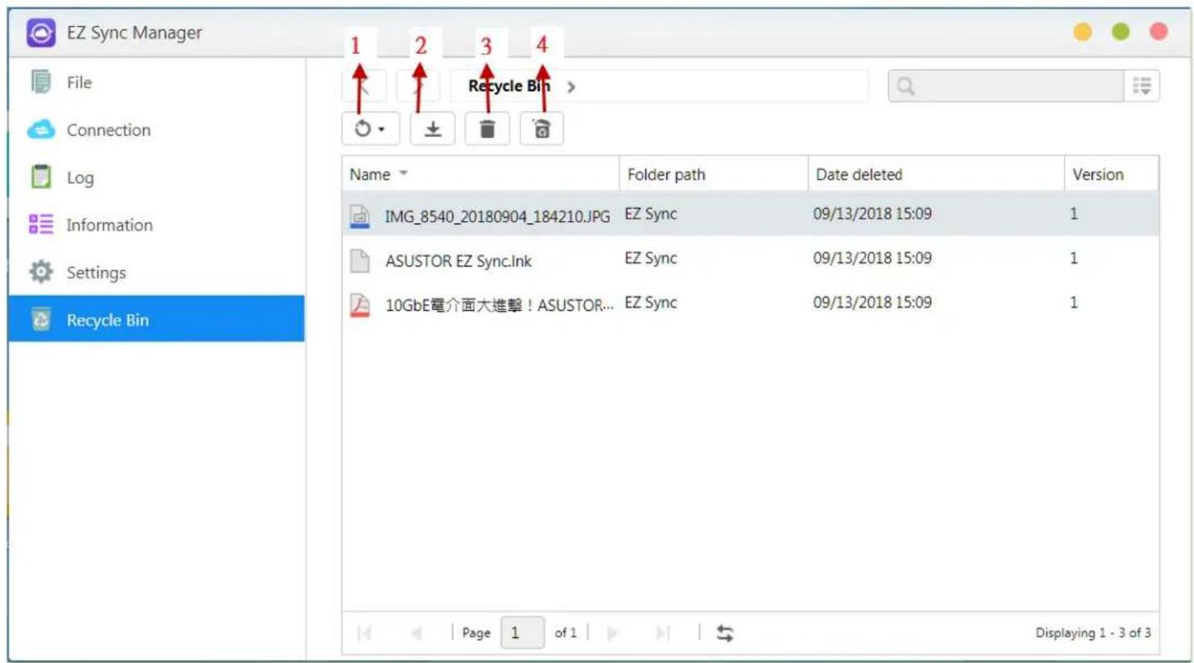Viewport: 1194px width, 663px height.
Task: Go to previous page in pagination
Action: click(416, 633)
